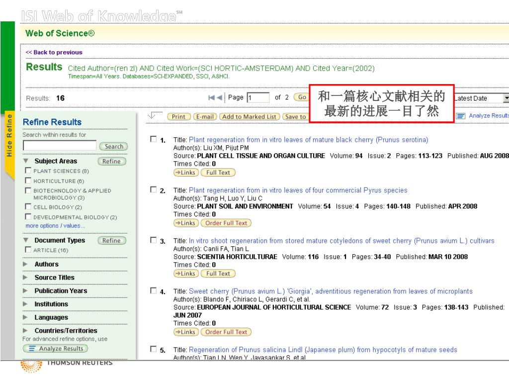
Task: Open title Sweet cherry 'Giorgia' adventitious regeneration
Action: coord(331,291)
